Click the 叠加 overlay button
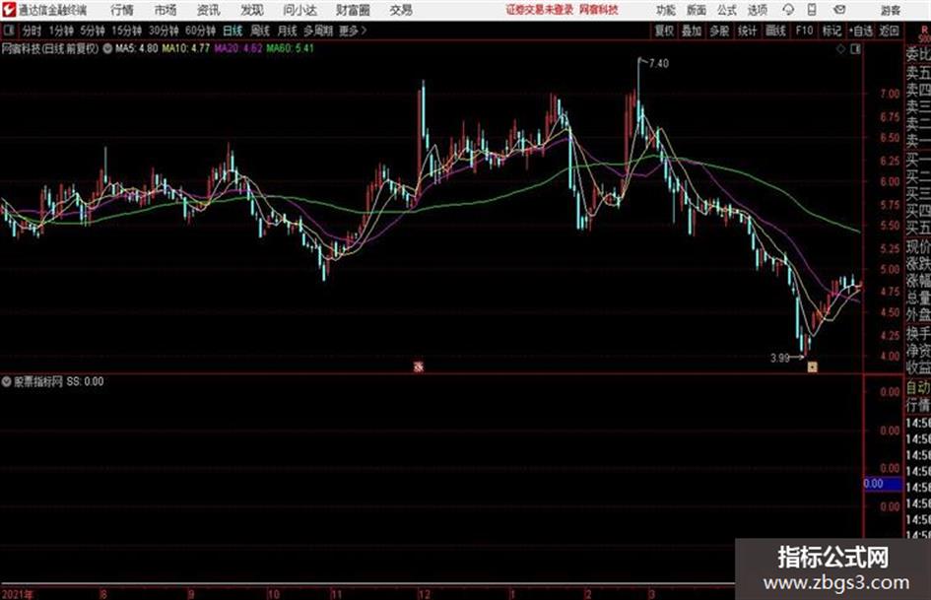This screenshot has height=600, width=931. point(692,31)
